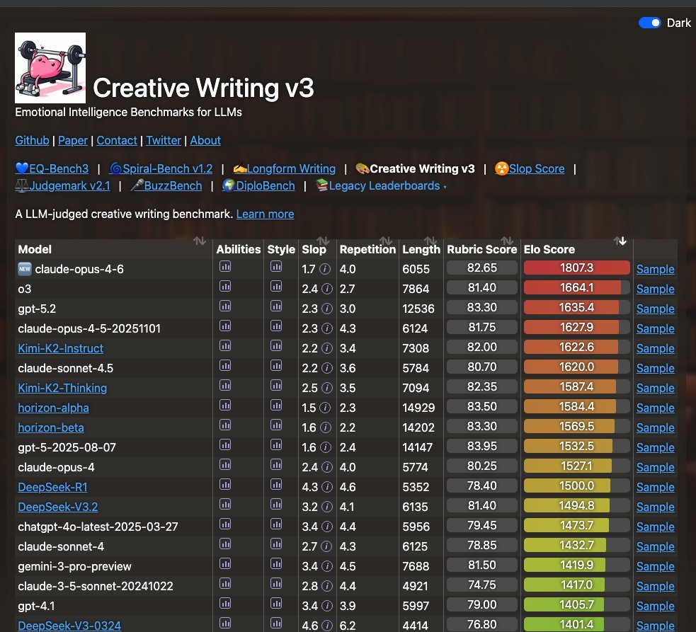This screenshot has height=632, width=696.
Task: Click slop info icon for o3
Action: pyautogui.click(x=327, y=289)
